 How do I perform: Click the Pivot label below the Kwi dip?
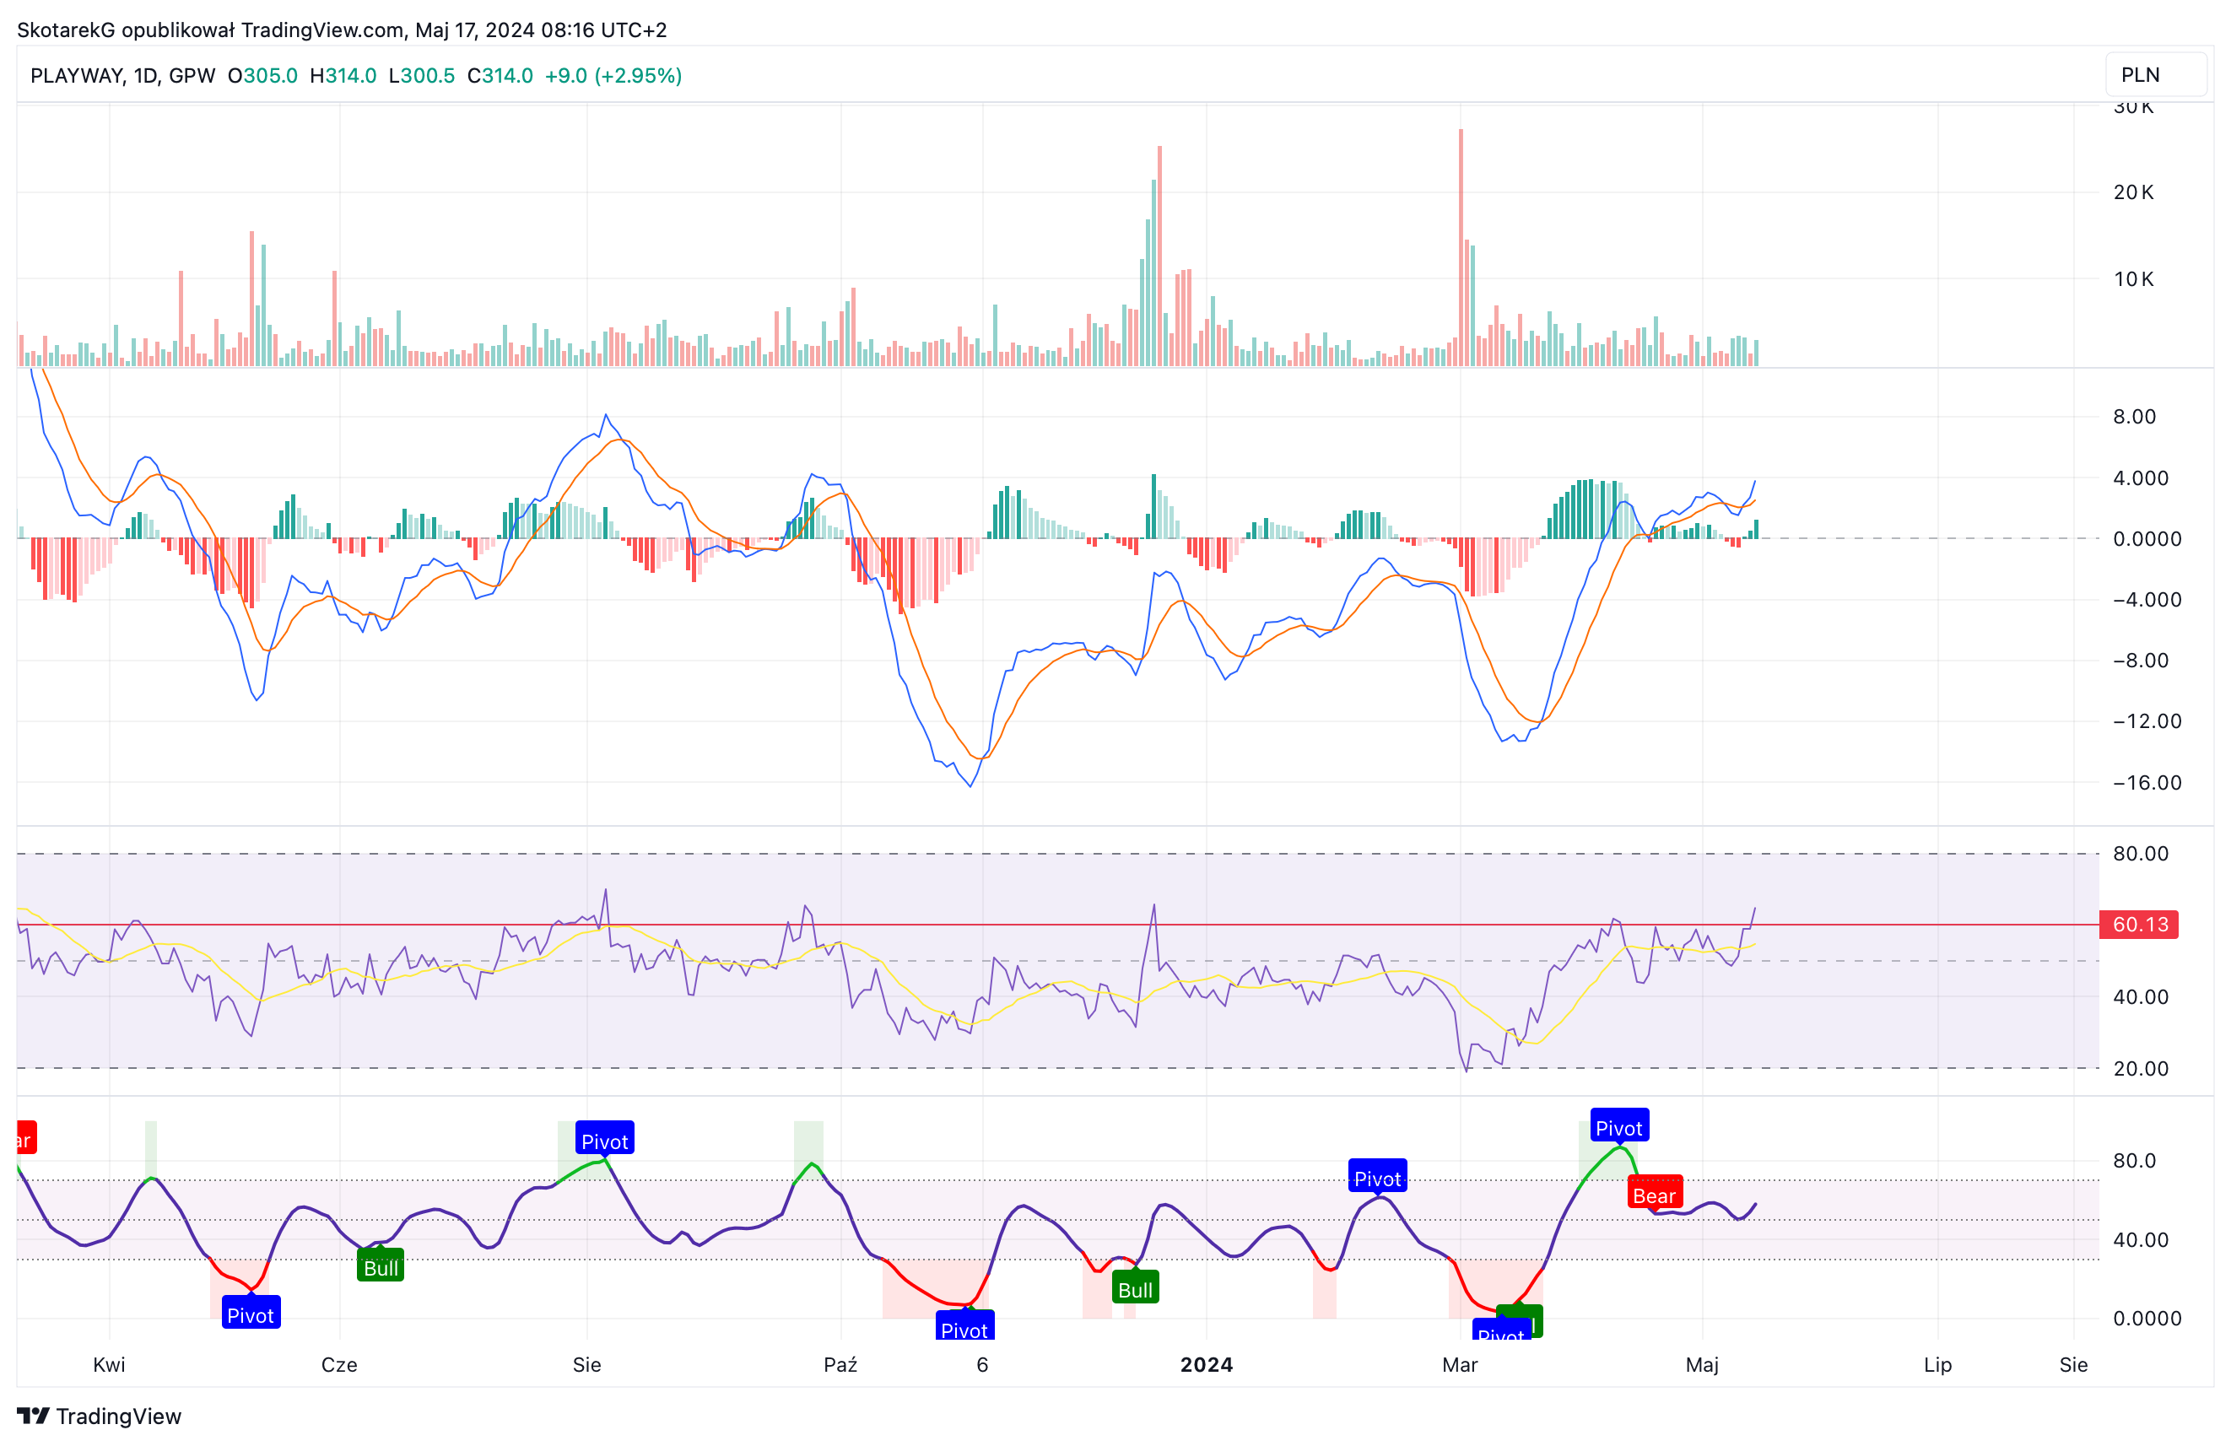[251, 1313]
